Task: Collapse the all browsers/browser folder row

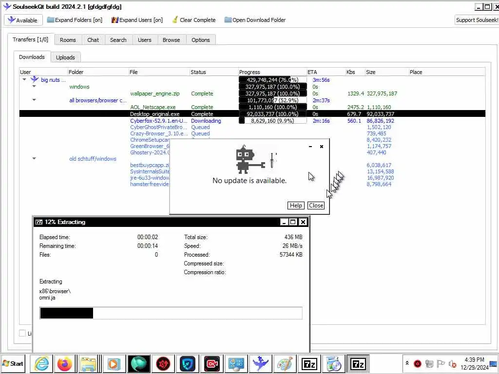Action: click(x=34, y=100)
